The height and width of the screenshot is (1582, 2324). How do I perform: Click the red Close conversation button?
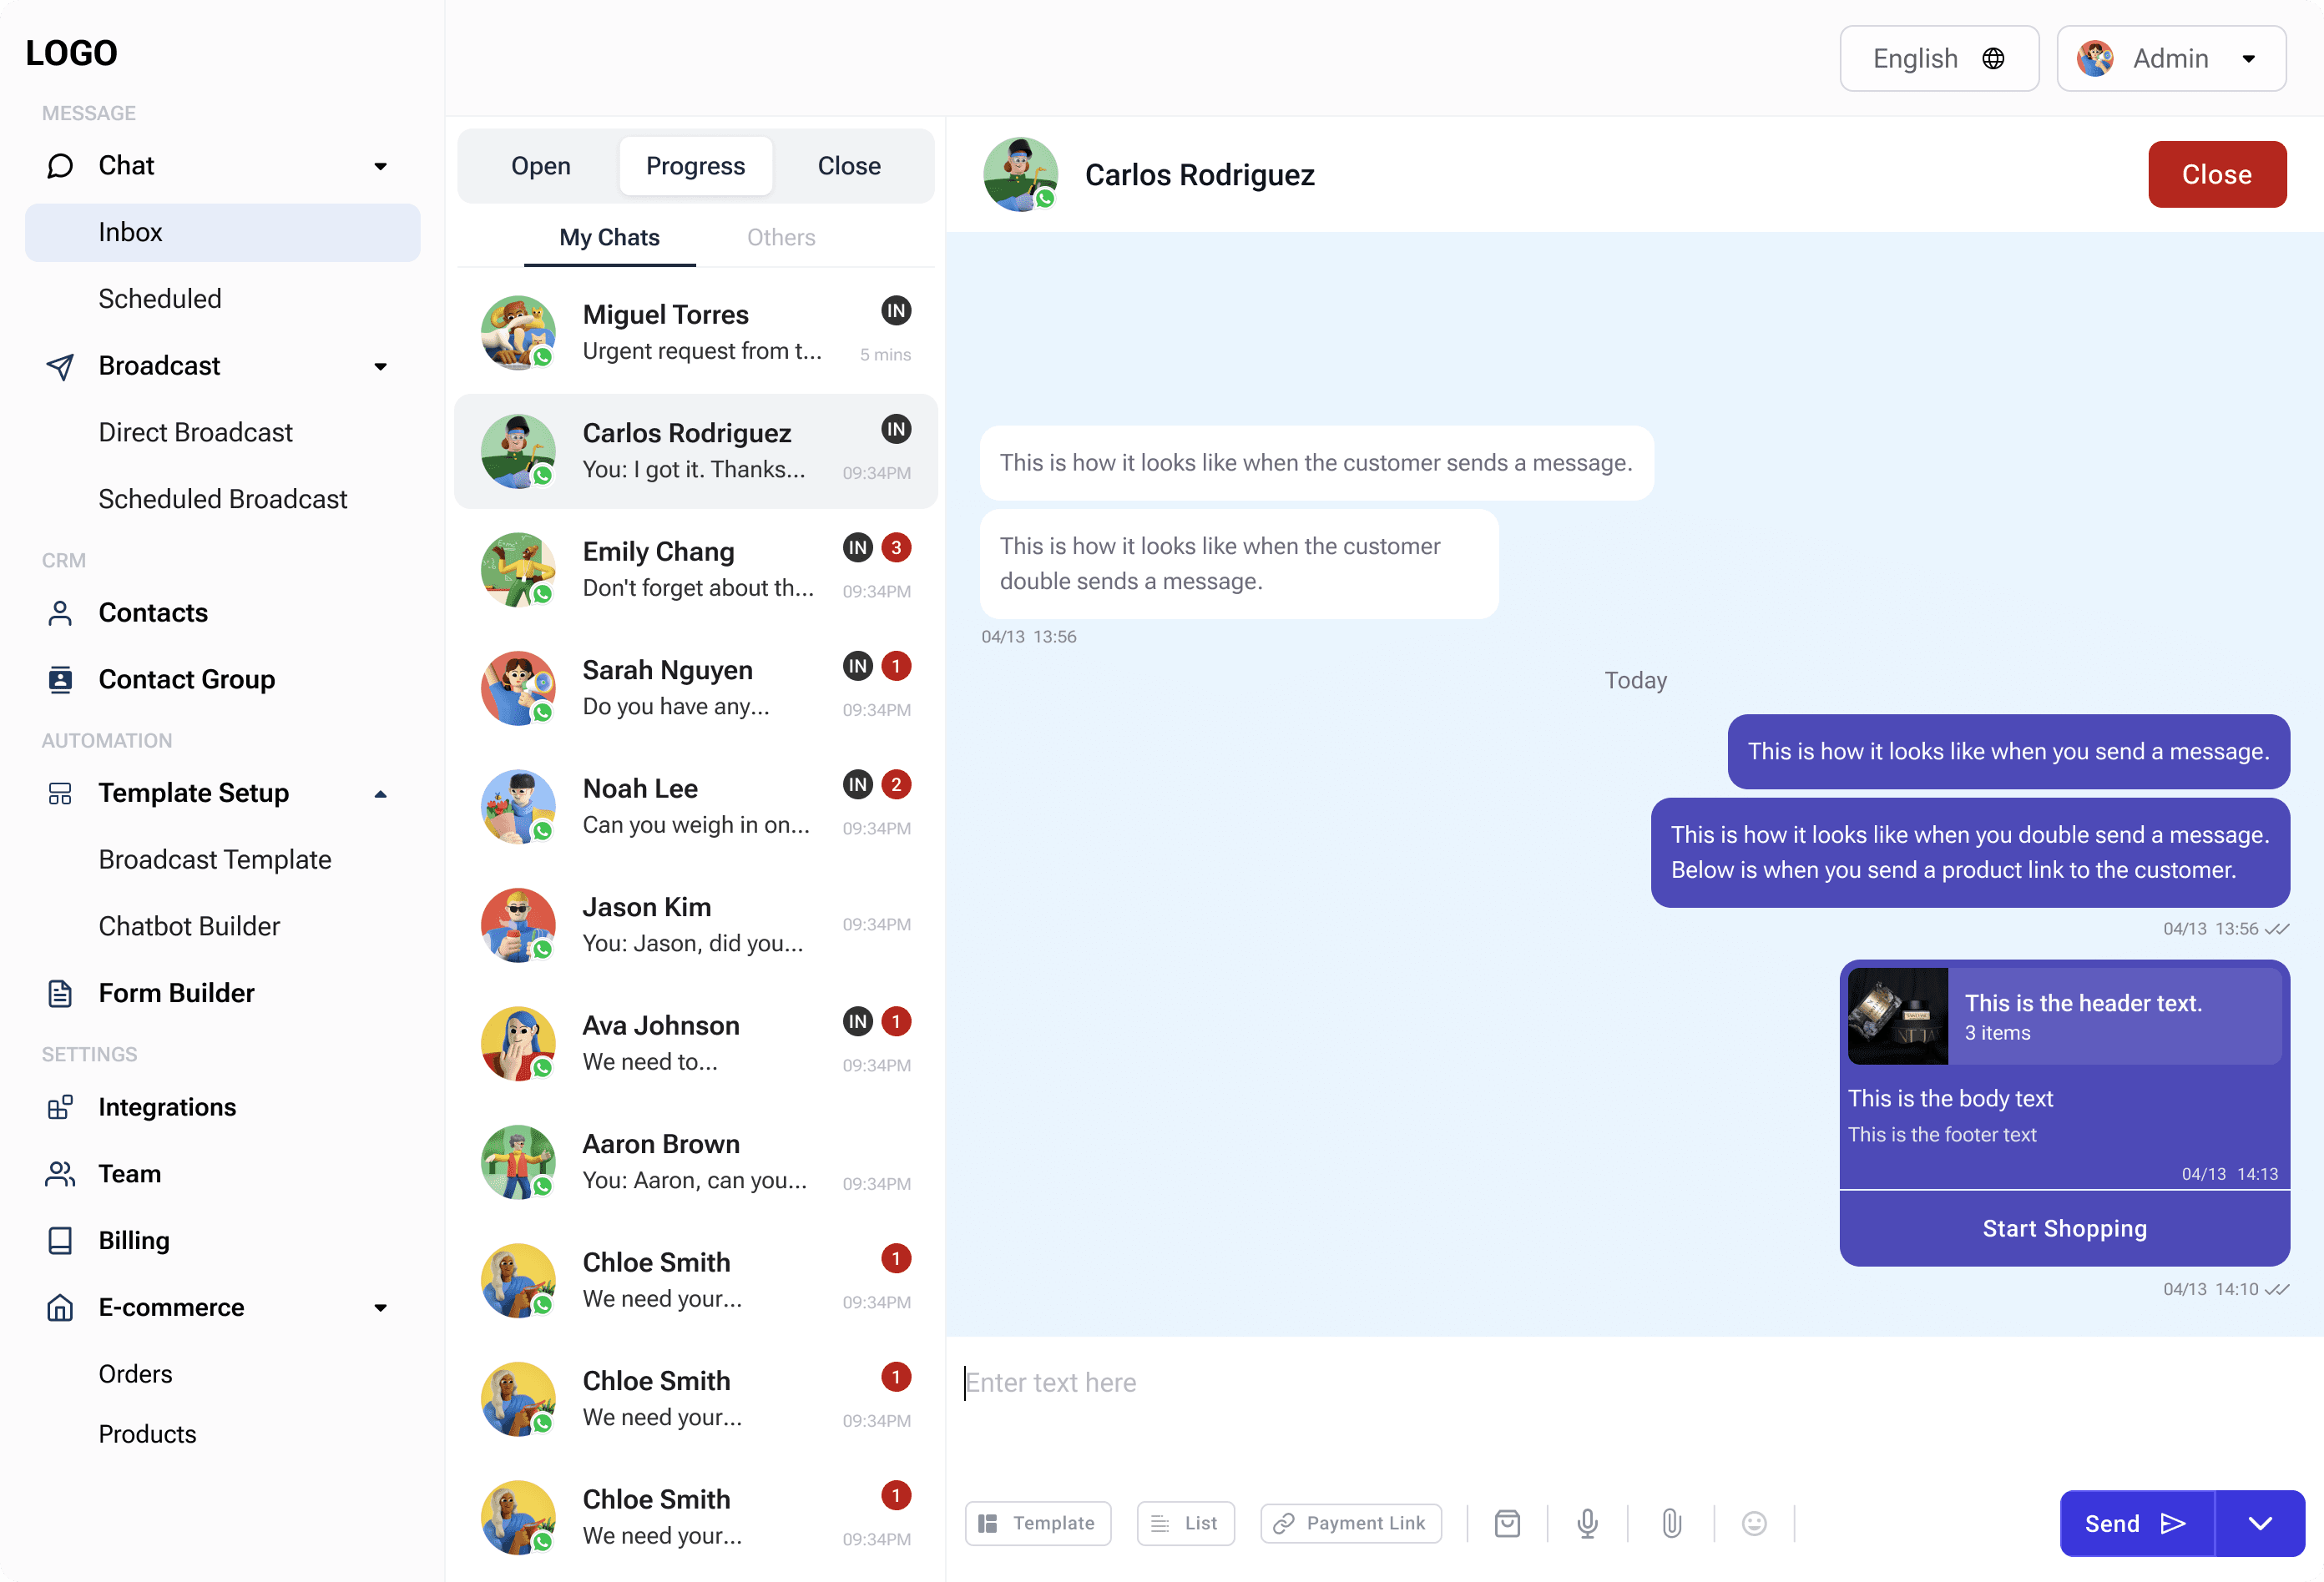tap(2217, 175)
